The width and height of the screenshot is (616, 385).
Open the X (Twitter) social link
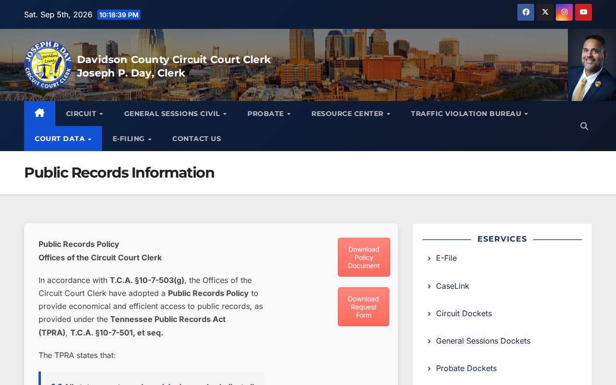point(545,13)
